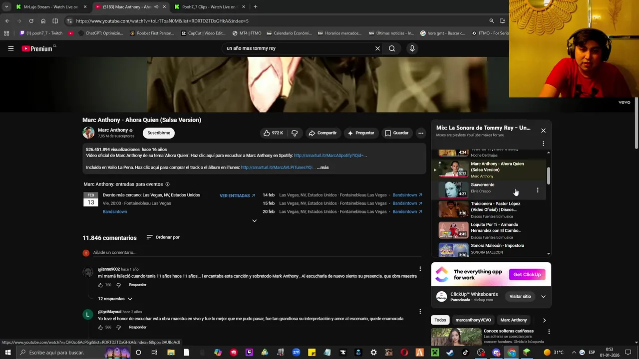The width and height of the screenshot is (639, 359).
Task: Click the magnifier search button
Action: pos(392,48)
